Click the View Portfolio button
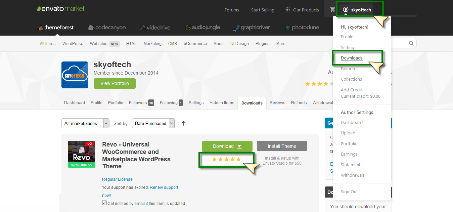The width and height of the screenshot is (453, 212). [115, 83]
